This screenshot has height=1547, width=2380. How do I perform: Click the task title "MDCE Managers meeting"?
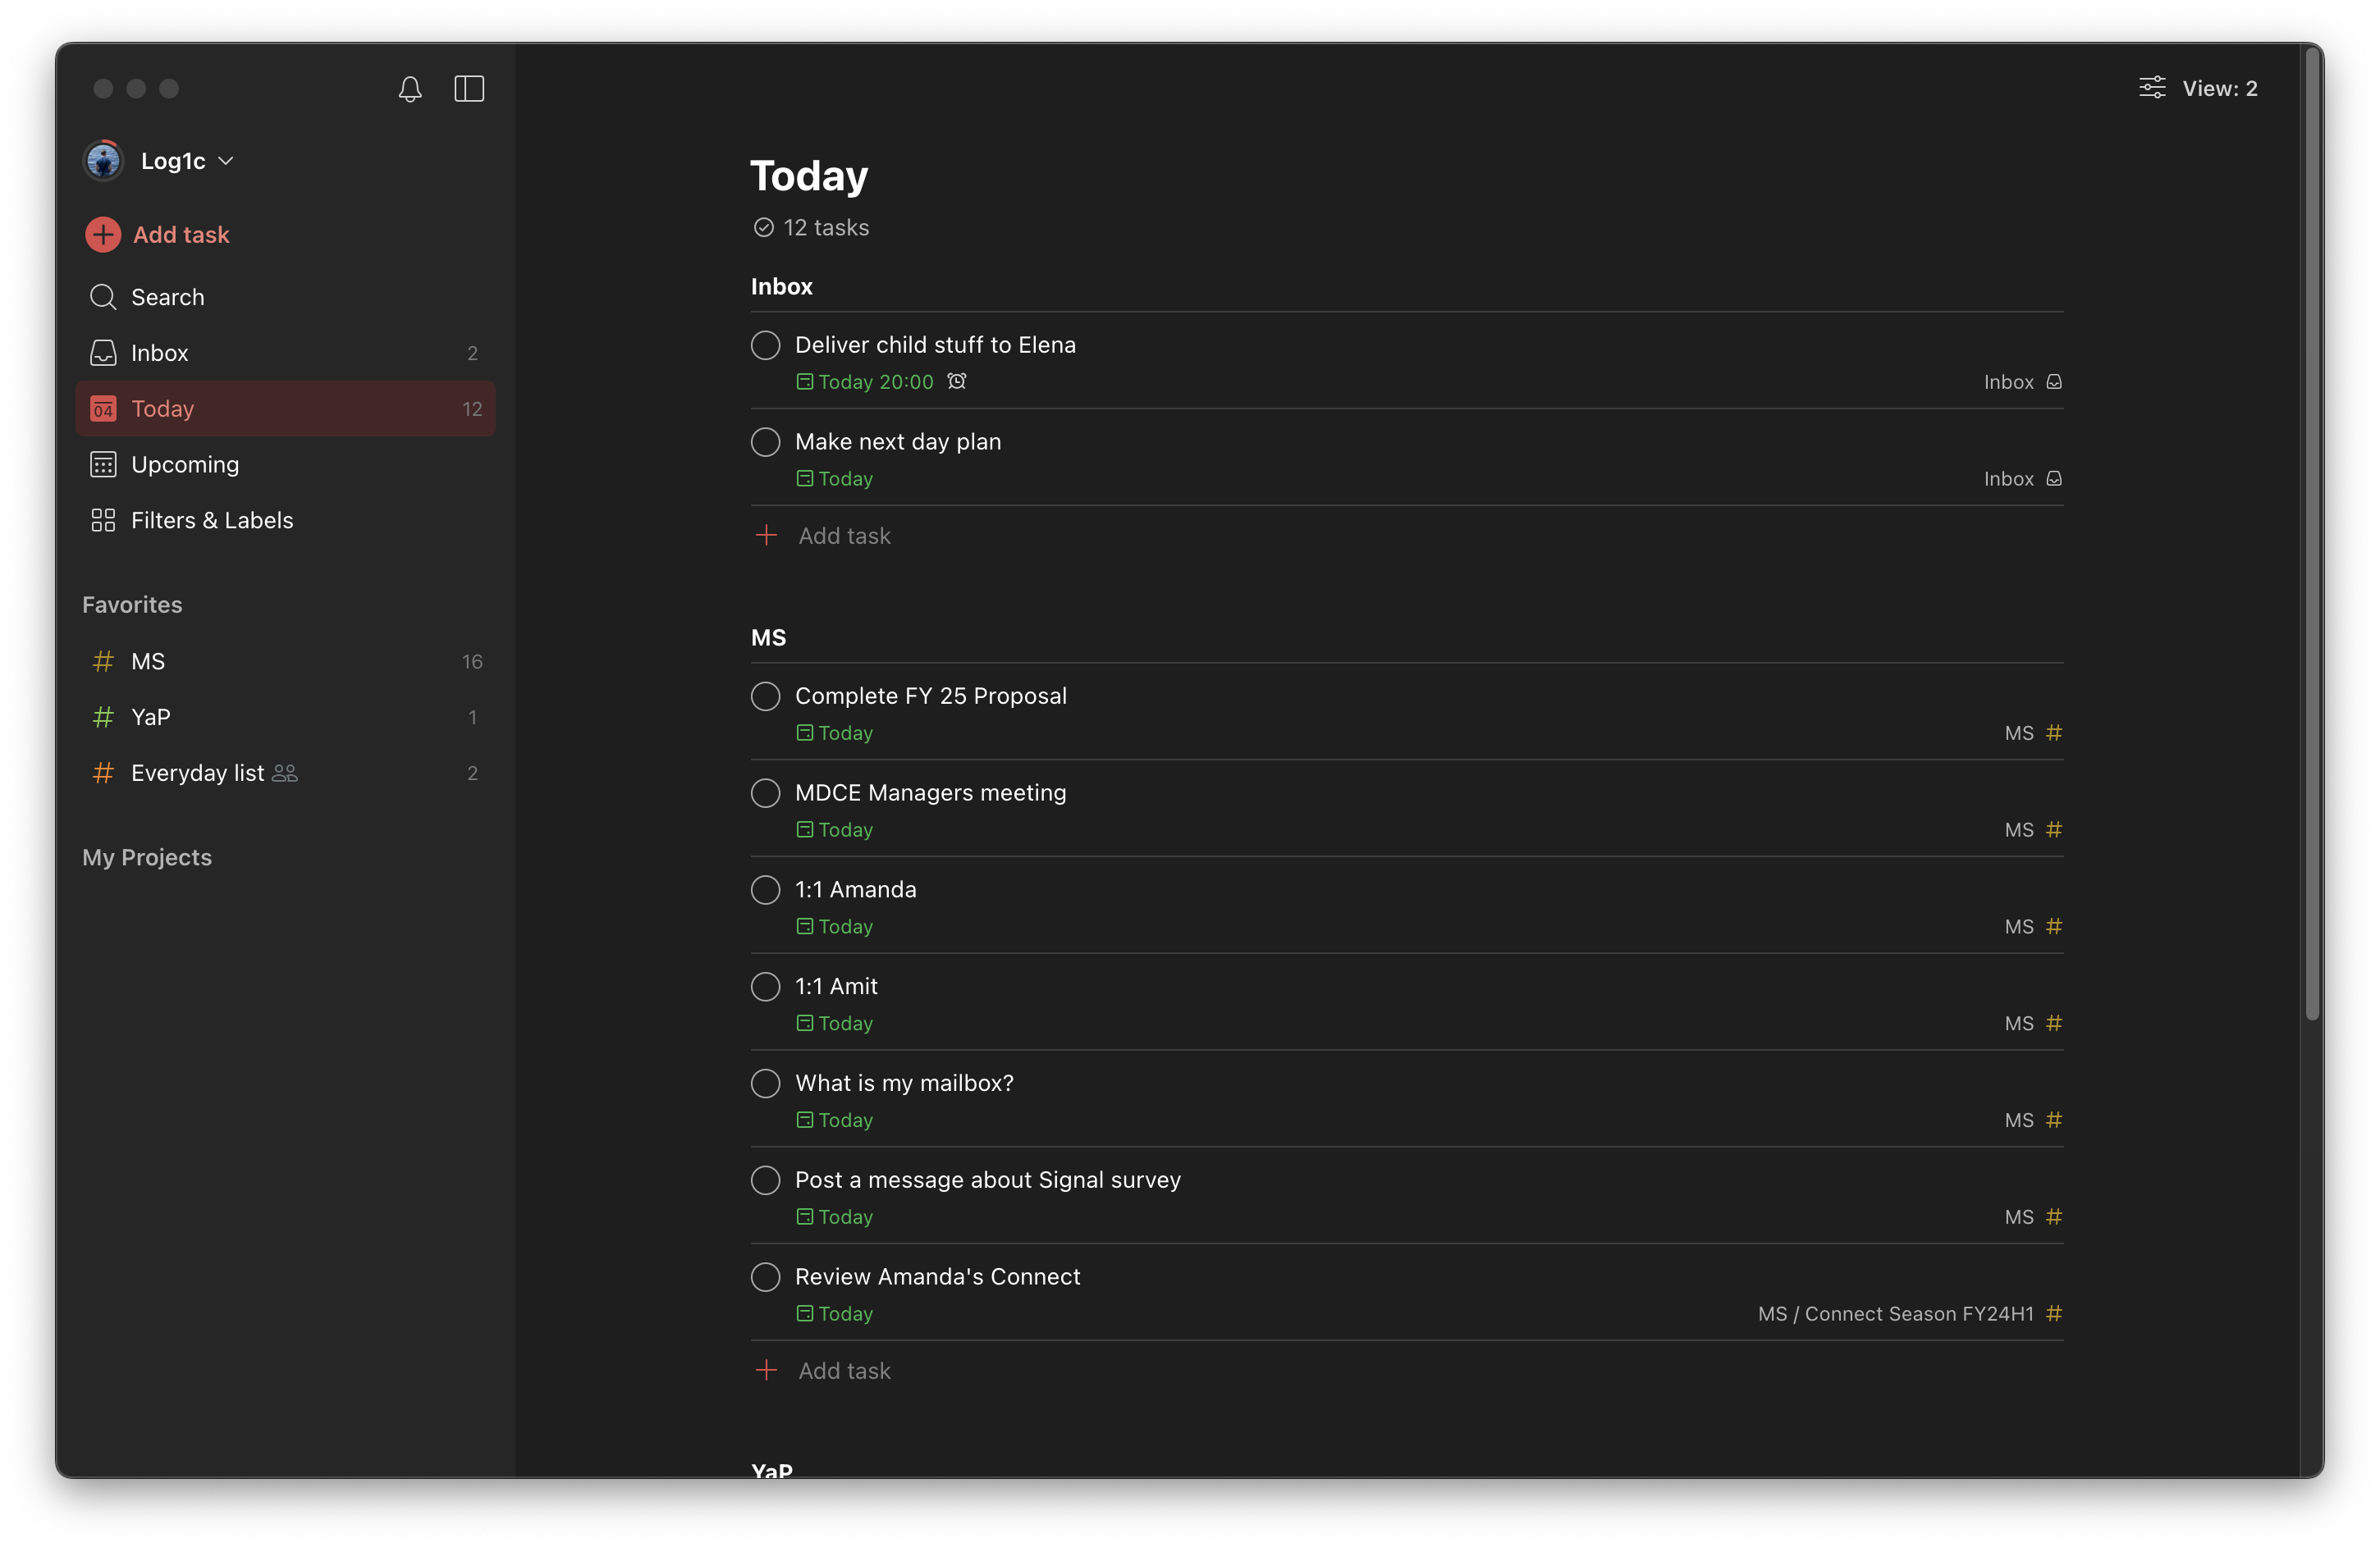tap(930, 792)
